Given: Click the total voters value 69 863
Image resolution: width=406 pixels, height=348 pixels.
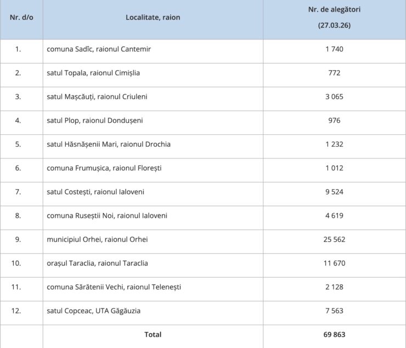Looking at the screenshot, I should (x=334, y=334).
